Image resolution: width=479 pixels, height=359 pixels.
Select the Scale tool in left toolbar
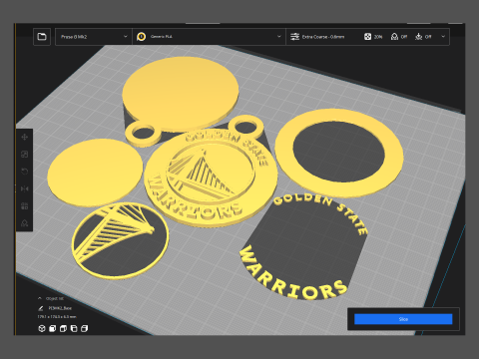[25, 155]
